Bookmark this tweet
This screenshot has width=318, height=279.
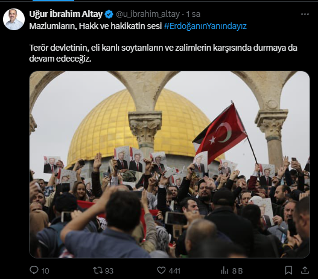pos(288,271)
